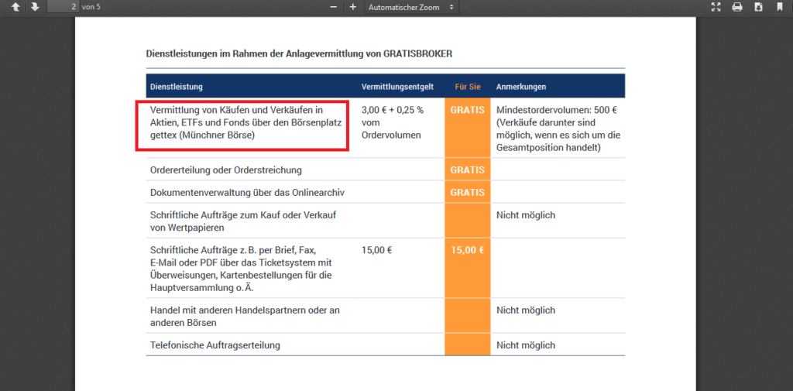Click GRATIS in the Dokumentenverwaltung row
The height and width of the screenshot is (391, 793).
pos(467,192)
